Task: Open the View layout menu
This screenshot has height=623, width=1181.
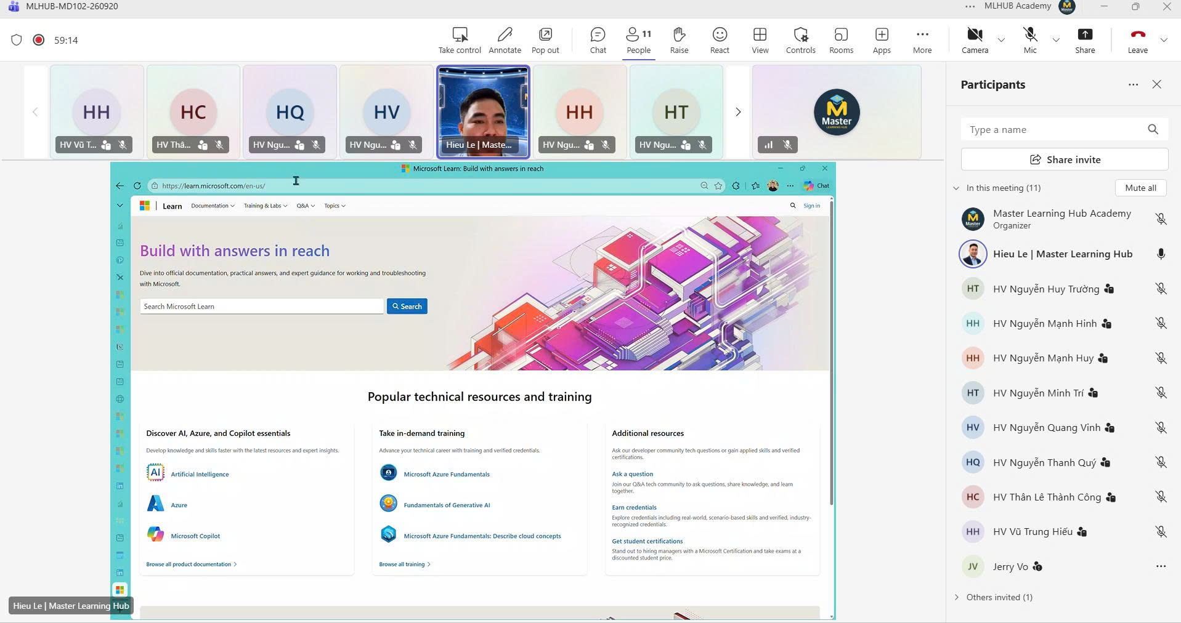Action: pyautogui.click(x=760, y=41)
